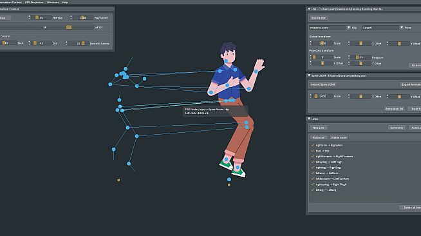Screen dimensions: 421x236
Task: Collapse the Spine JSON panel triangle
Action: click(309, 75)
